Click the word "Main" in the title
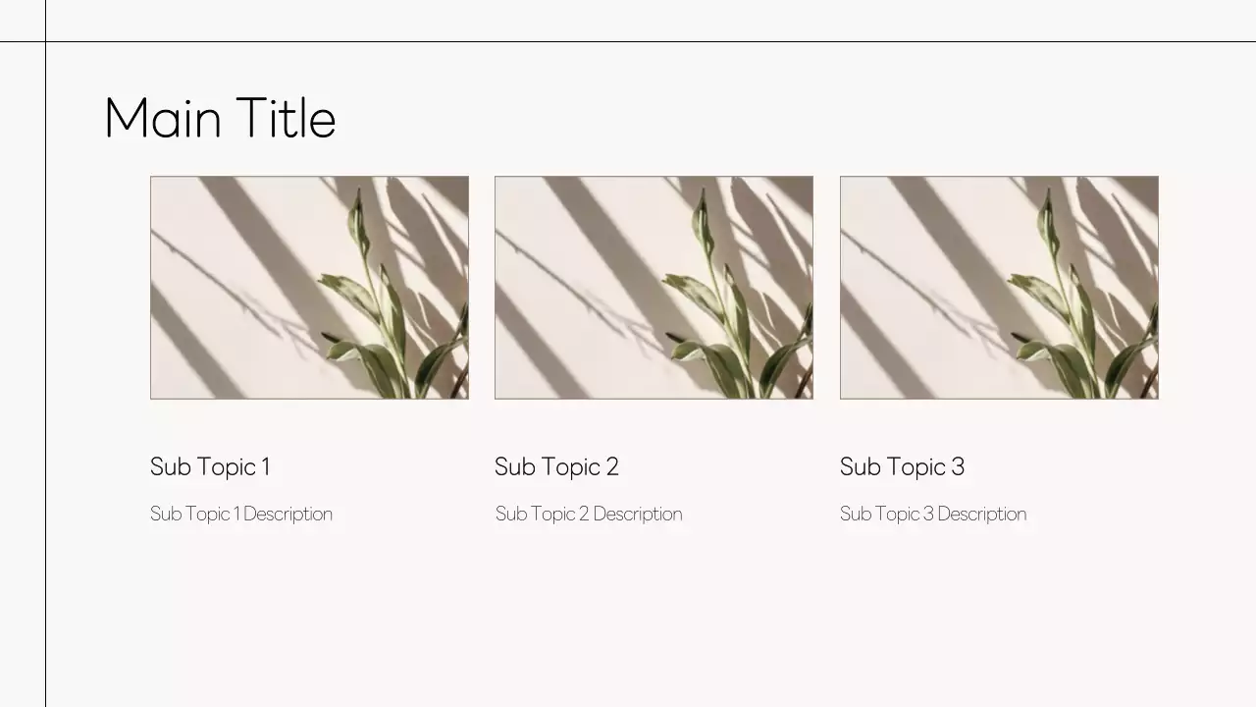The height and width of the screenshot is (707, 1256). click(163, 119)
